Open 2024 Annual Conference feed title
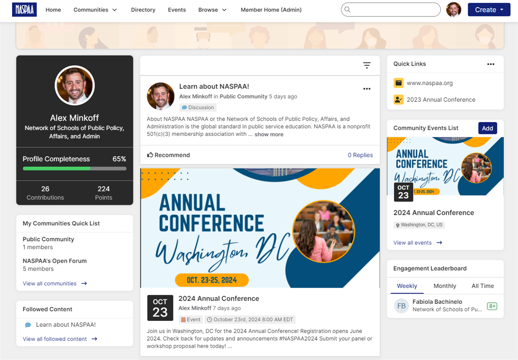The width and height of the screenshot is (518, 360). click(x=219, y=298)
